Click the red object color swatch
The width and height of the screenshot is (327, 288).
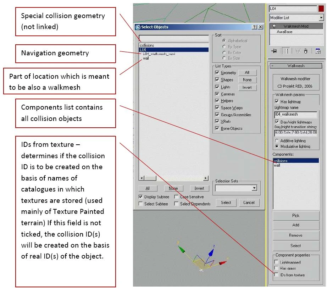click(x=321, y=9)
